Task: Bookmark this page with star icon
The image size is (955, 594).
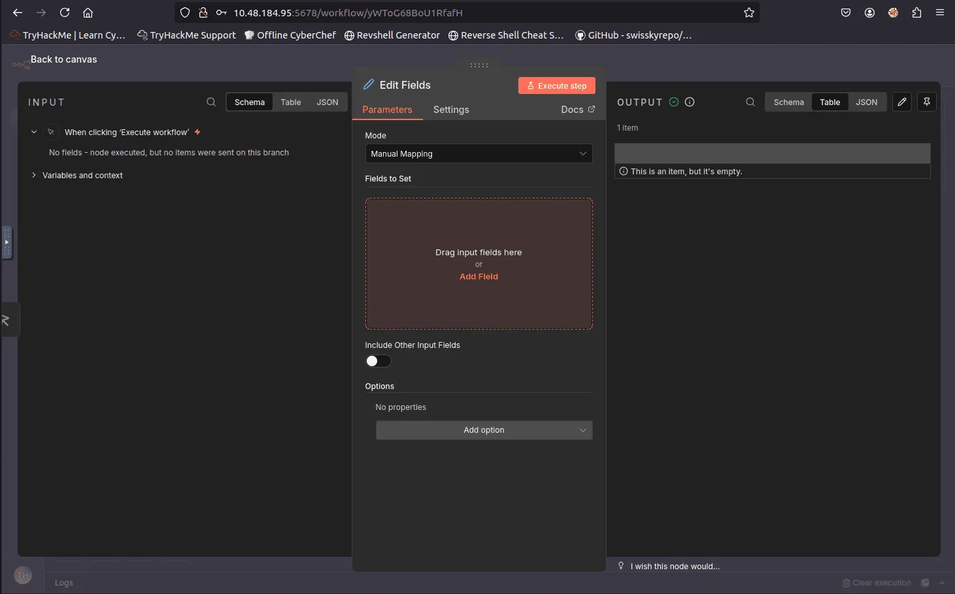Action: 749,12
